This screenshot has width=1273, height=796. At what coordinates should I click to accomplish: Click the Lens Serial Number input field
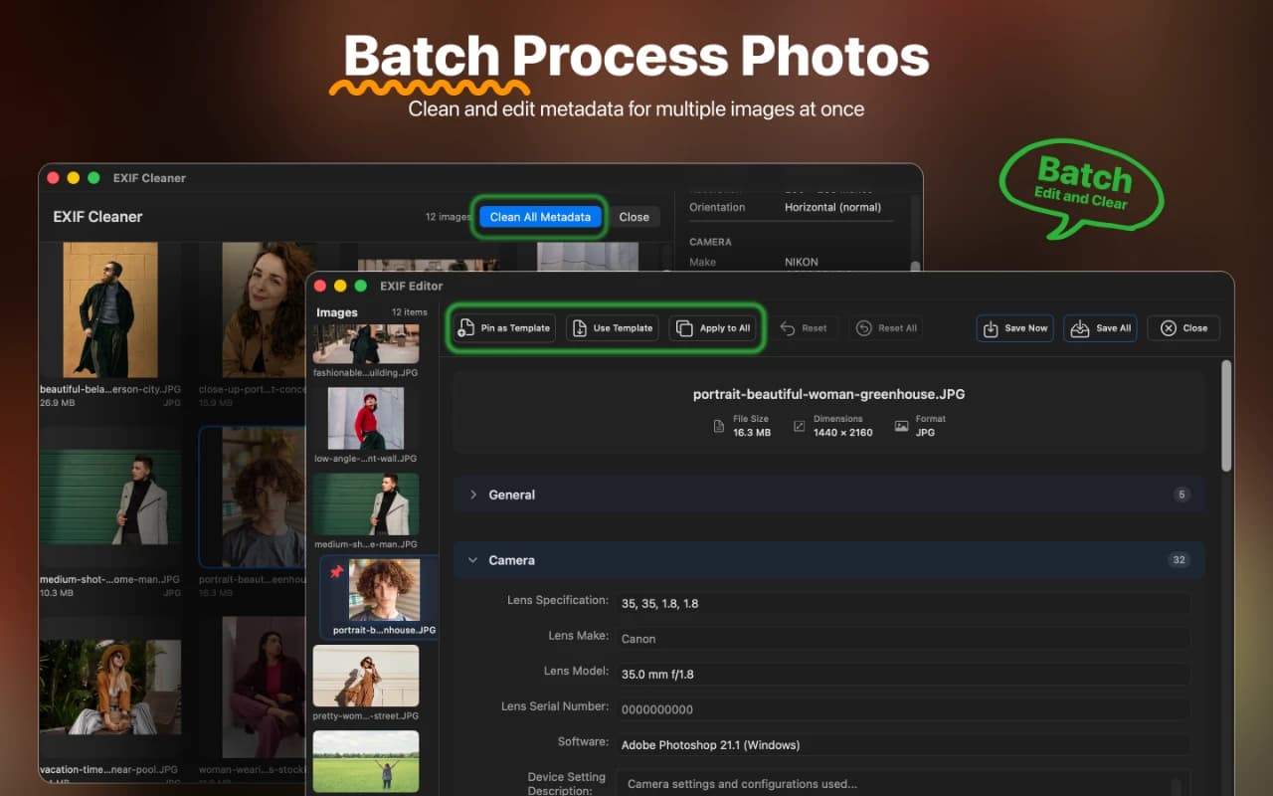[903, 709]
